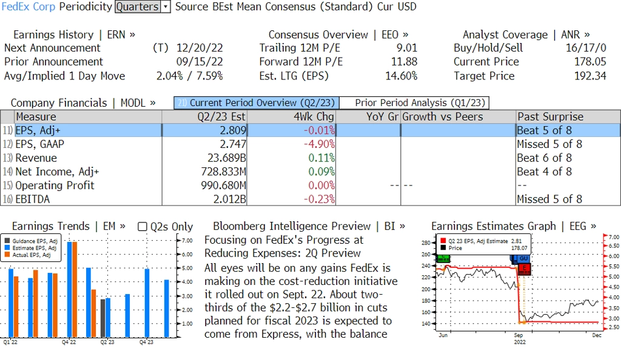Click the Buy/Hold/Sell value 16/17/0
621x348 pixels.
pyautogui.click(x=586, y=48)
